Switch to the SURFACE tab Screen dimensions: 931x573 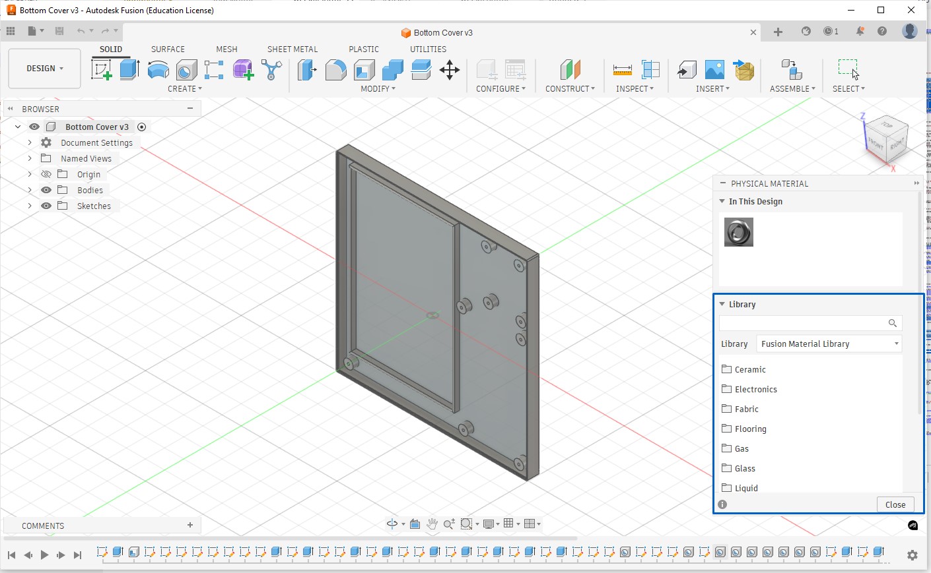(x=168, y=49)
